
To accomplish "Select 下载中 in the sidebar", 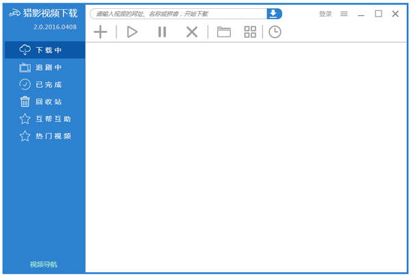I will 45,49.
